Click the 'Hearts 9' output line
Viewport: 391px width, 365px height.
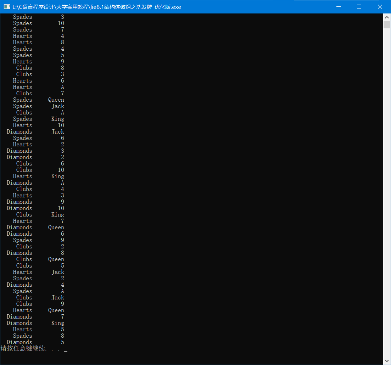(38, 62)
